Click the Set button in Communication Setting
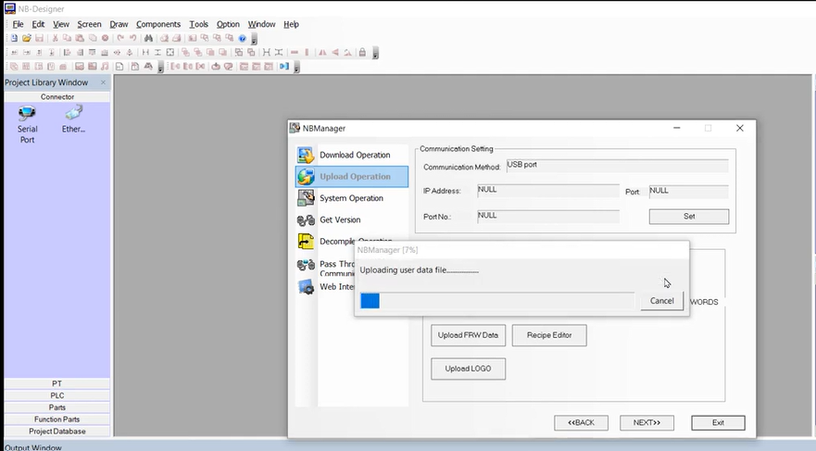 click(x=688, y=217)
